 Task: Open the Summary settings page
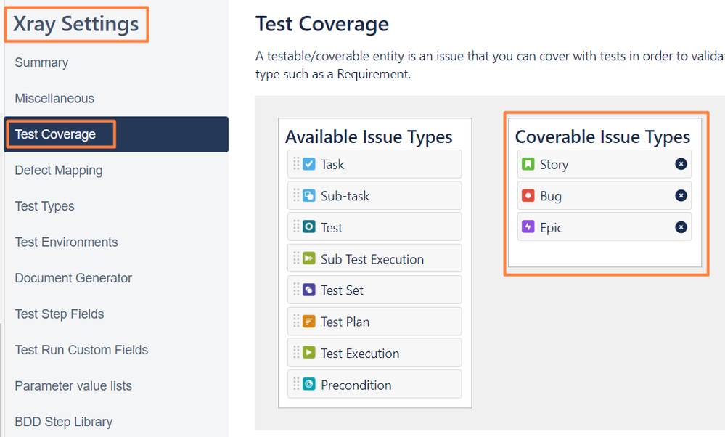[x=41, y=62]
